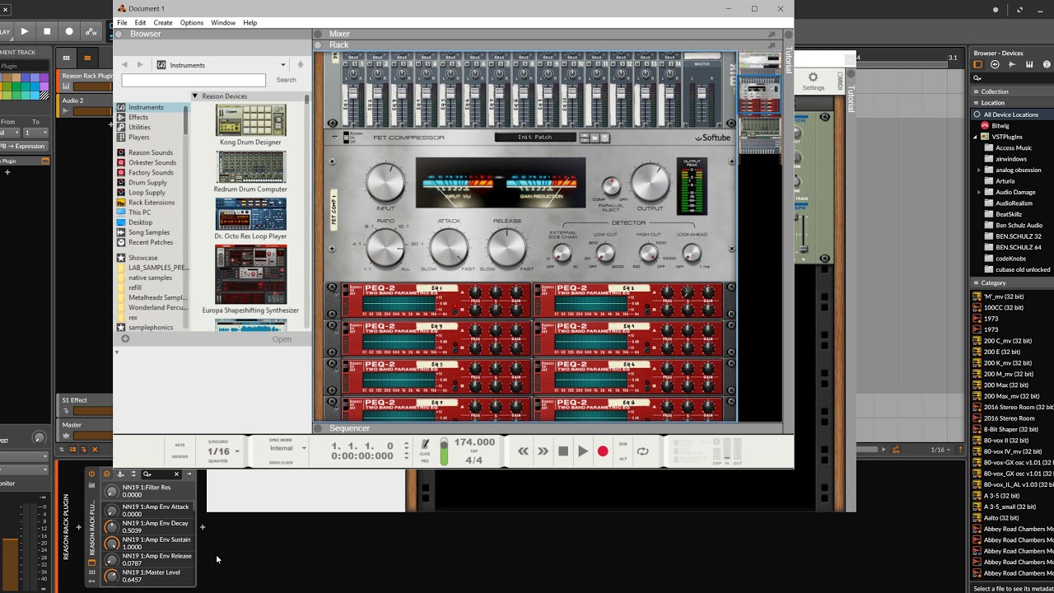Open the File menu
The height and width of the screenshot is (593, 1054).
click(x=122, y=22)
